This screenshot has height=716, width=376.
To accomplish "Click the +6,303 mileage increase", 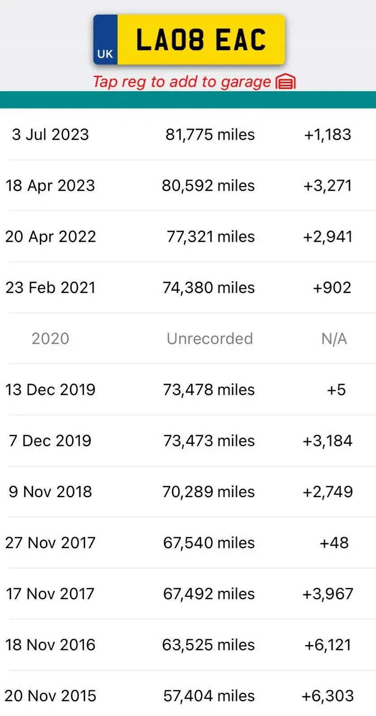I will tap(328, 696).
